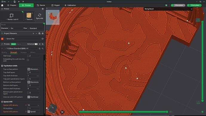
Task: Switch to the Prepare tab
Action: 12,5
